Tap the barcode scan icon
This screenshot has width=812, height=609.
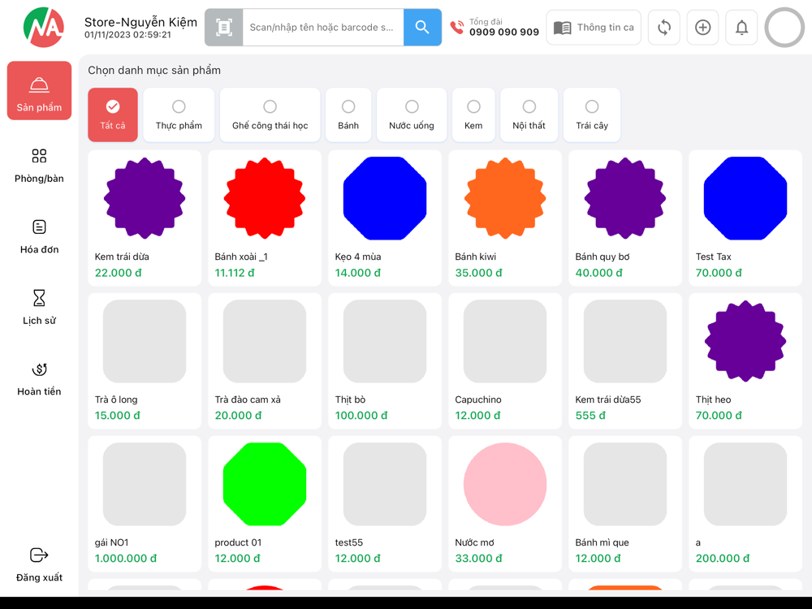pyautogui.click(x=224, y=27)
